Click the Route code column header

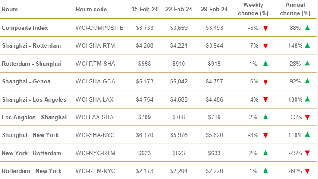(x=91, y=9)
